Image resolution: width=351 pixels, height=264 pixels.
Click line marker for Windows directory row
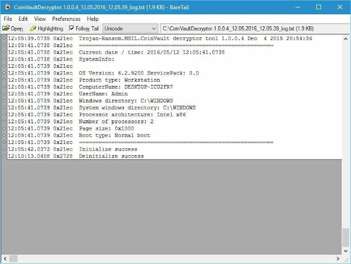click(4, 101)
